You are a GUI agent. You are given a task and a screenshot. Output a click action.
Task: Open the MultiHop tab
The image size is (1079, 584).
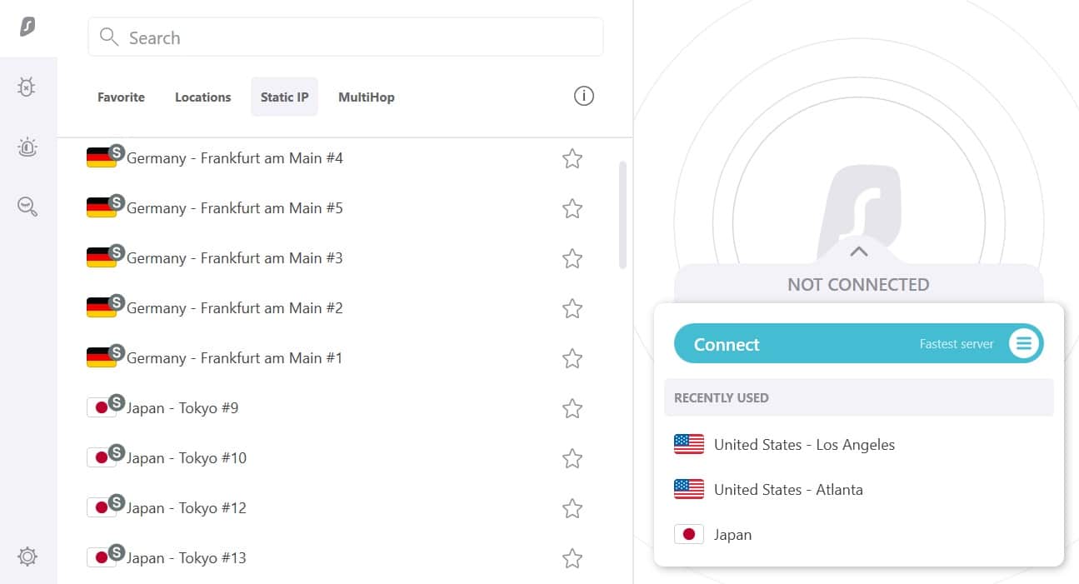pos(367,97)
